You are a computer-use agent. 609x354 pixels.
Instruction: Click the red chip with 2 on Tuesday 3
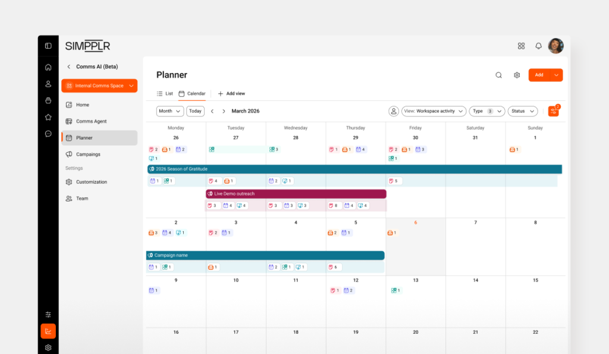[x=214, y=233]
